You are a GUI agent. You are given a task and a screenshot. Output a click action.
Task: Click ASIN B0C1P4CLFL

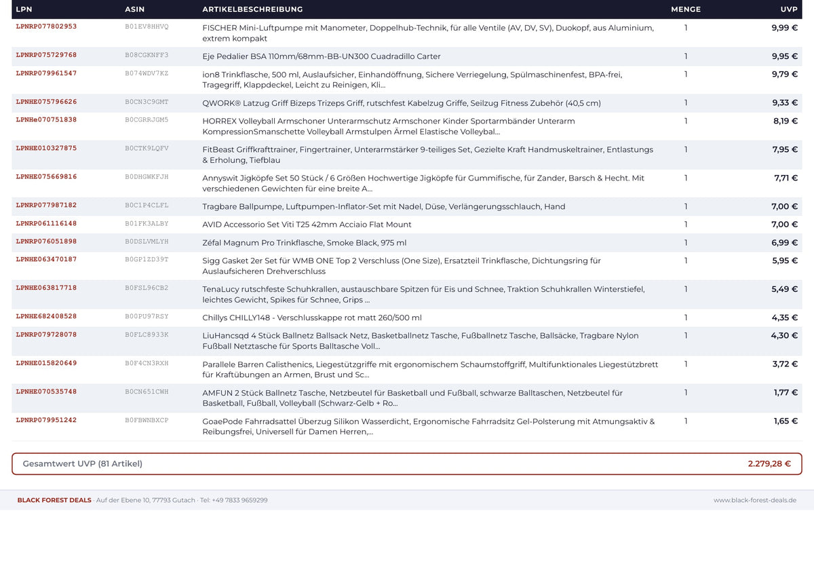tap(147, 205)
